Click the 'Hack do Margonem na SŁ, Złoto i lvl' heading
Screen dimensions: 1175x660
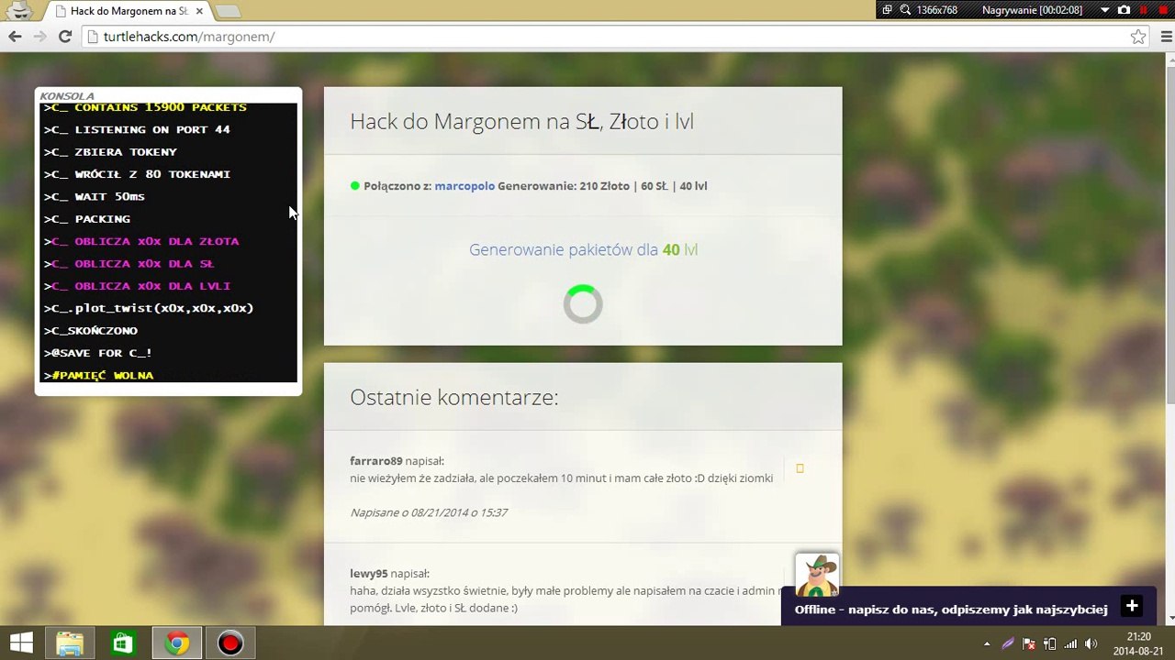click(x=521, y=122)
